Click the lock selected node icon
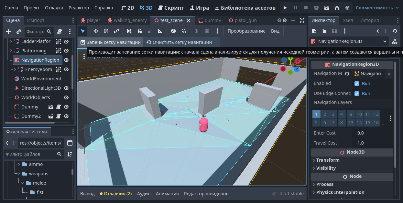403x203 pixels. click(x=140, y=31)
